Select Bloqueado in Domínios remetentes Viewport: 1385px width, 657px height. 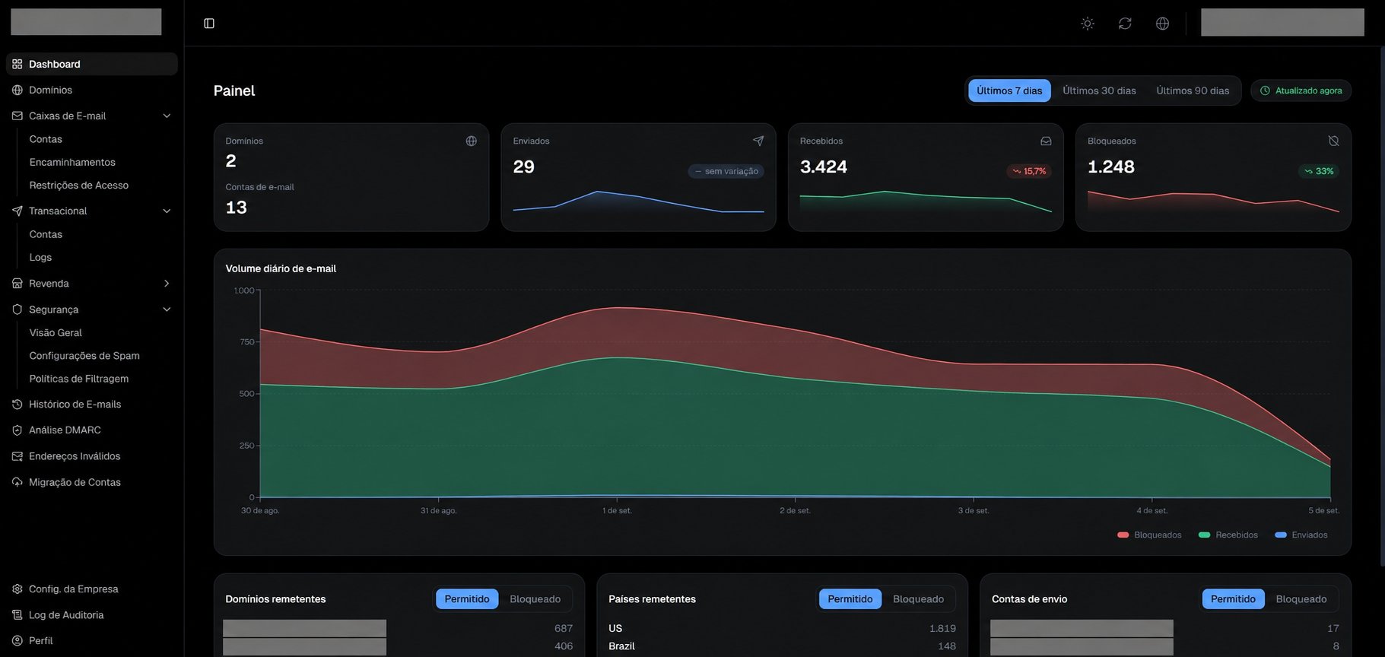[x=535, y=599]
